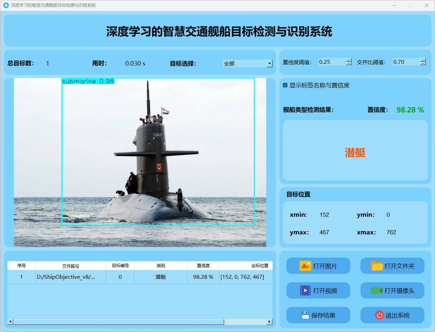
Task: Click the table's horizontal scrollbar right arrow
Action: [269, 322]
